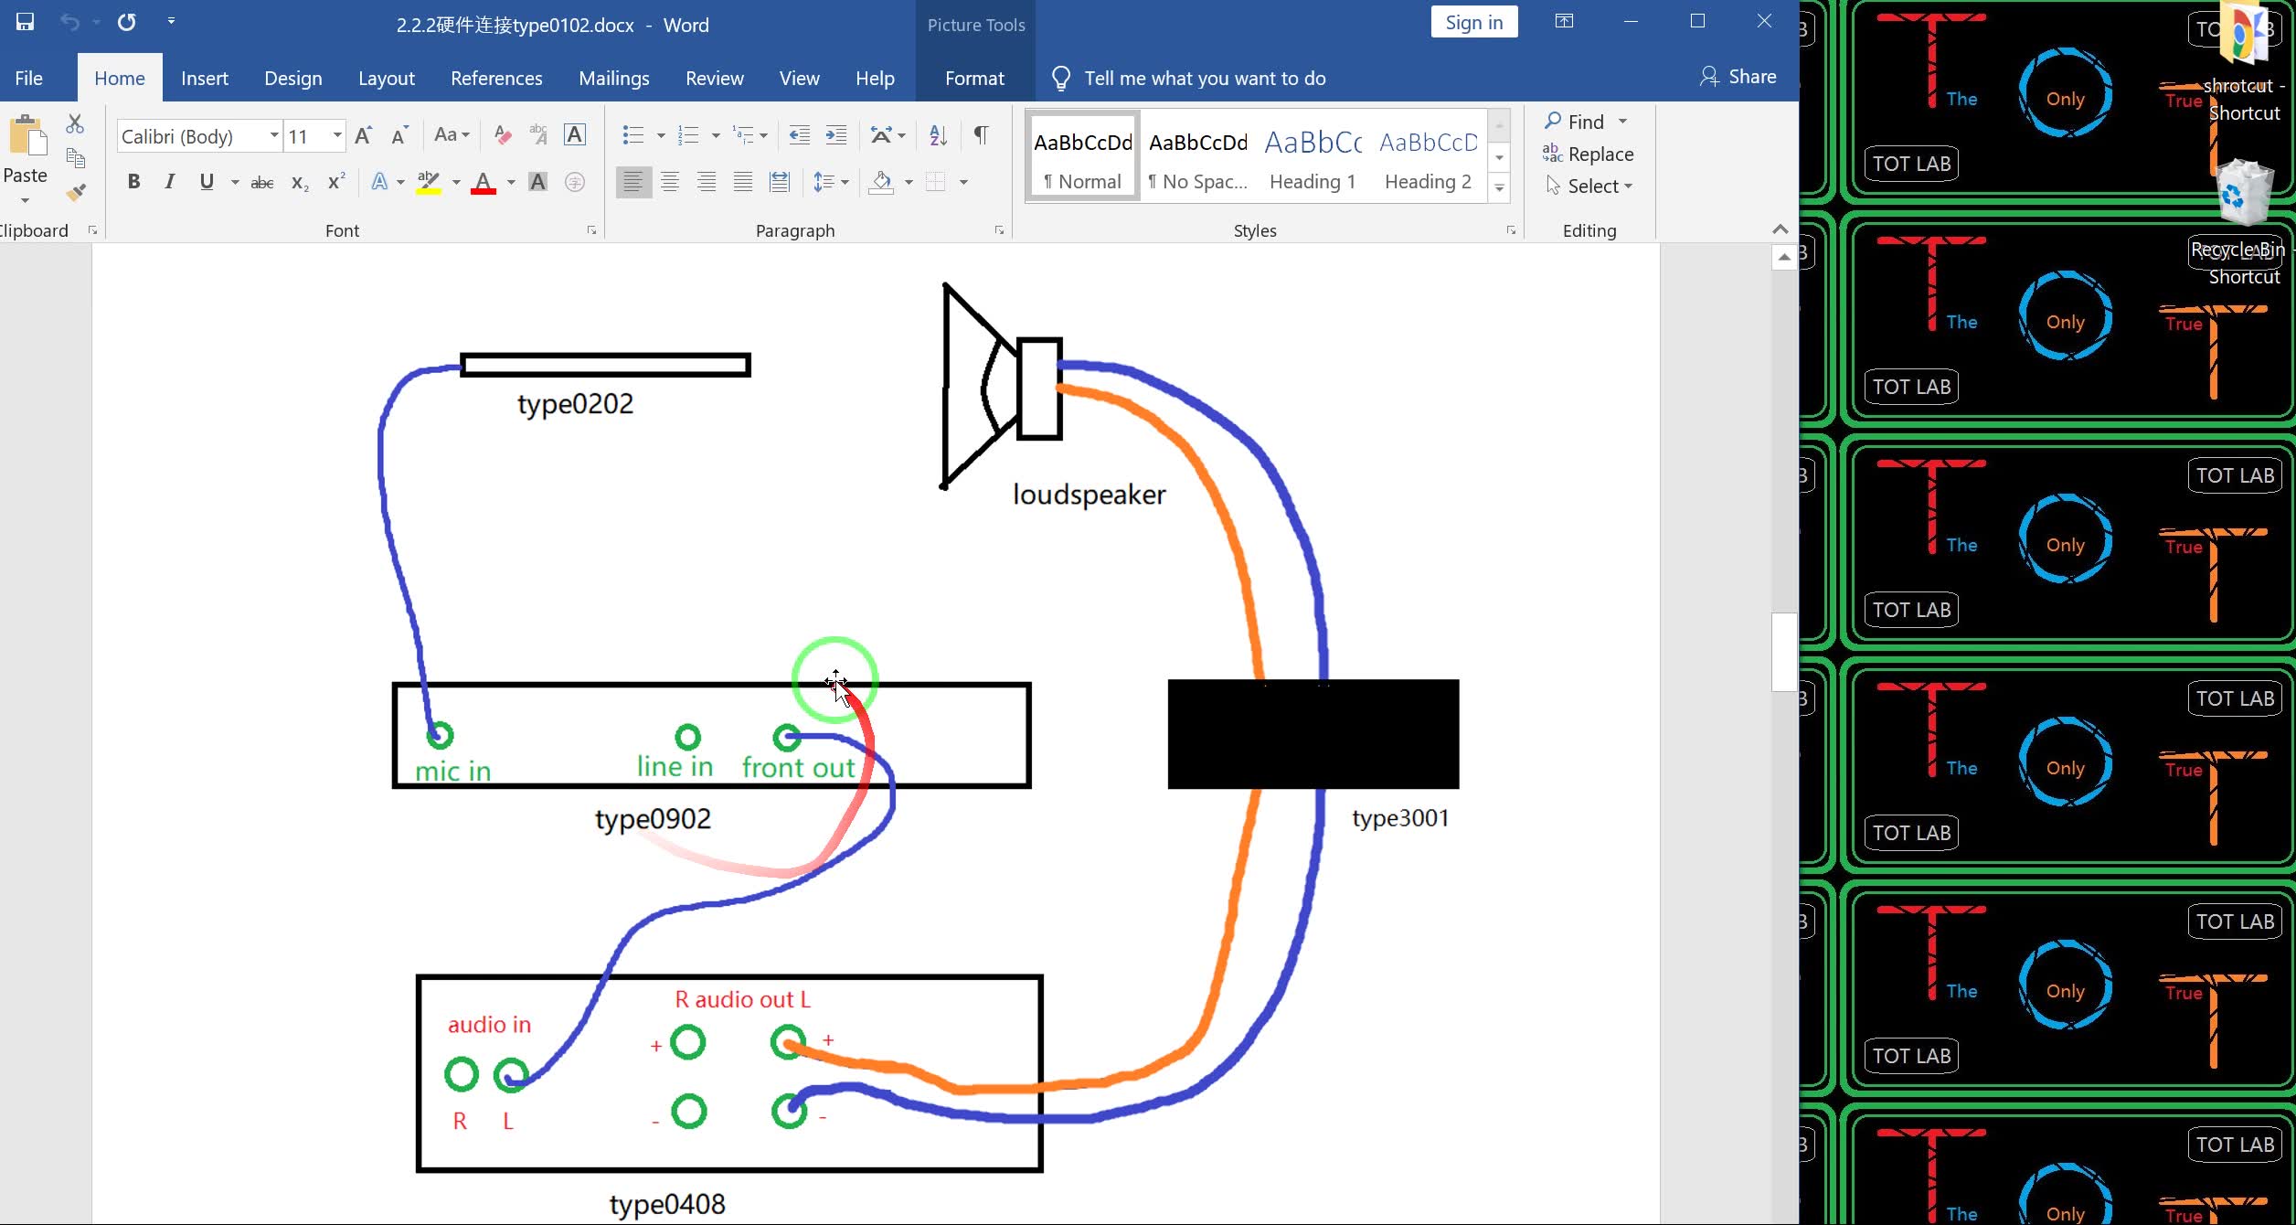Image resolution: width=2296 pixels, height=1225 pixels.
Task: Click the Save icon in quick access
Action: (x=25, y=22)
